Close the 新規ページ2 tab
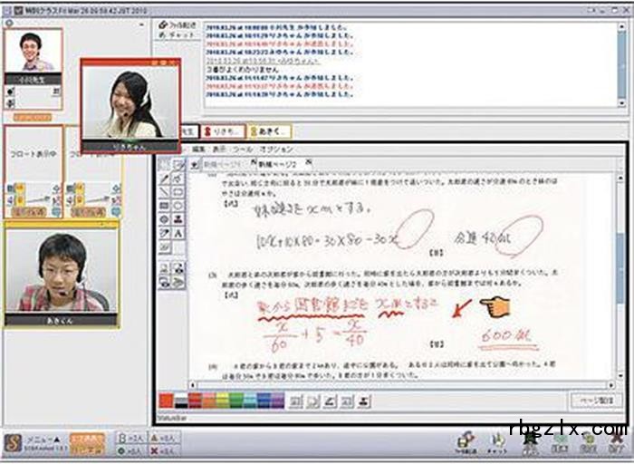This screenshot has height=464, width=634. [x=309, y=162]
